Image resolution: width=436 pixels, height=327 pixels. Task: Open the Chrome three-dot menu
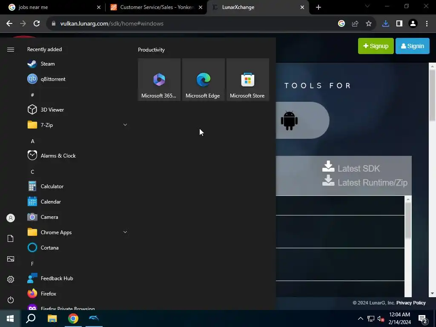pyautogui.click(x=427, y=24)
